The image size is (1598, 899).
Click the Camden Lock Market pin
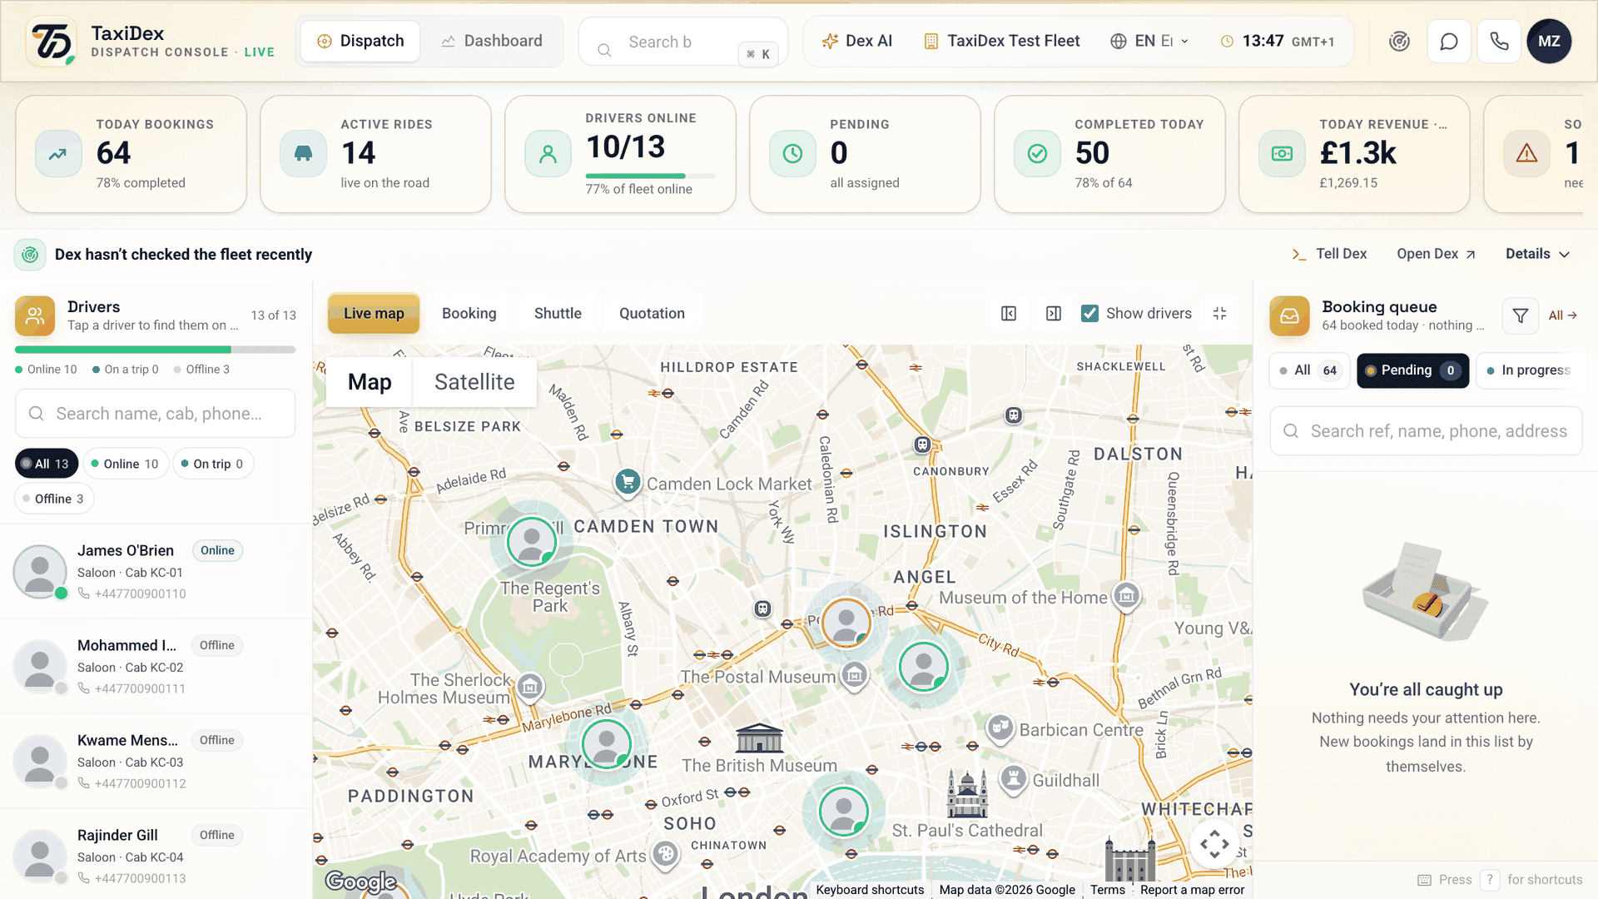tap(628, 483)
